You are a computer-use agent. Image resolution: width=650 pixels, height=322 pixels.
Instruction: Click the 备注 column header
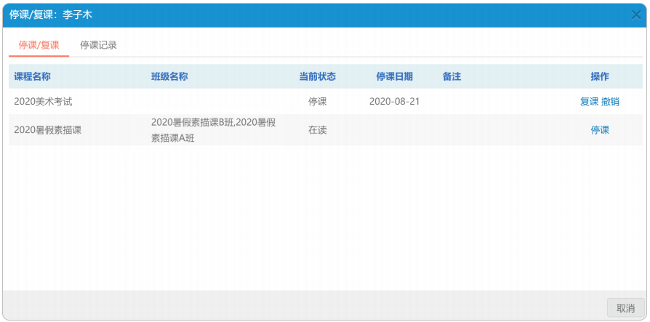[452, 76]
